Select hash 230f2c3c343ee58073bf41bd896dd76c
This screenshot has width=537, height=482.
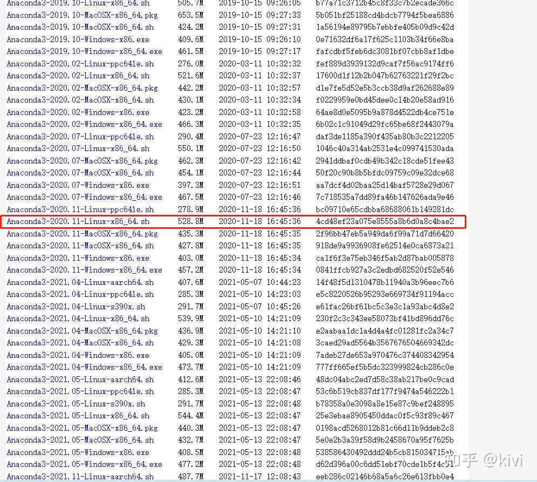tap(385, 319)
